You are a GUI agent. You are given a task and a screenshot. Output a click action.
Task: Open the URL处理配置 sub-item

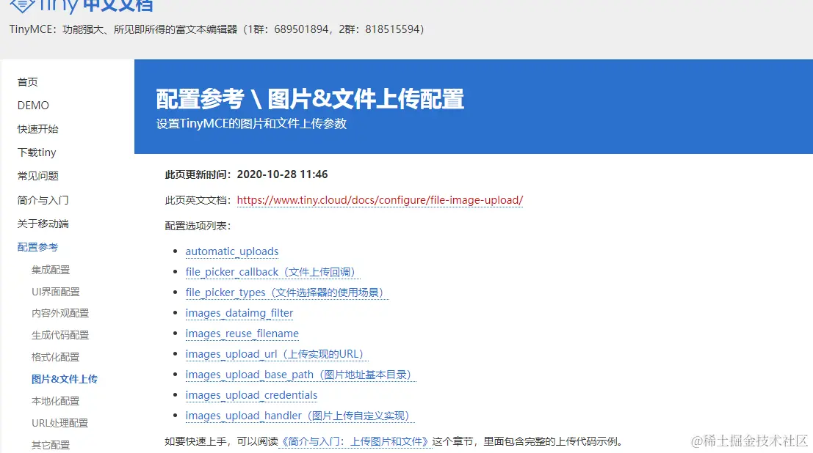pyautogui.click(x=60, y=423)
